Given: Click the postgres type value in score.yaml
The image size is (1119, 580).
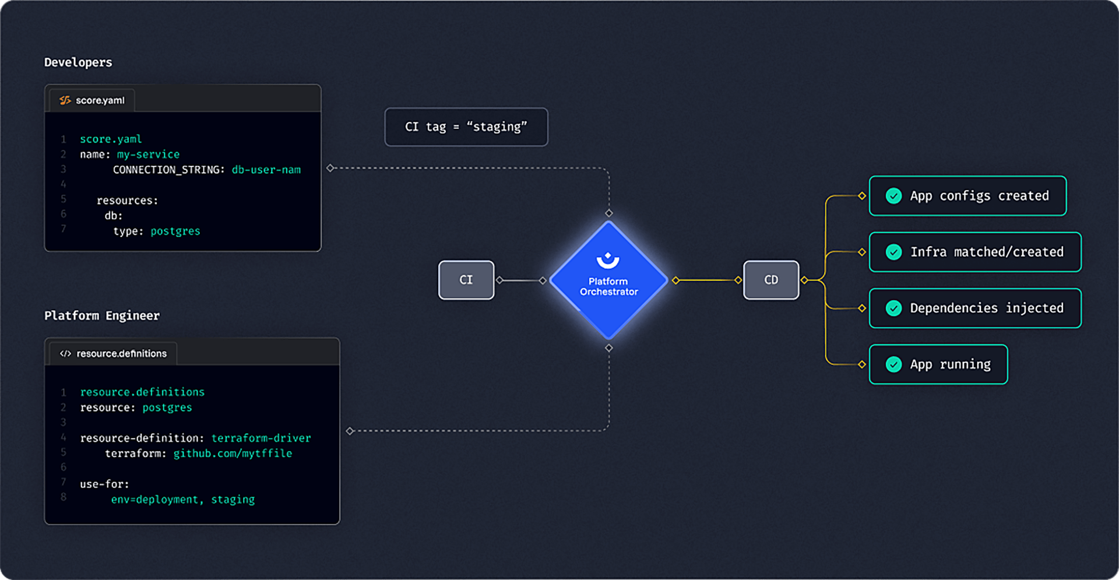Looking at the screenshot, I should coord(175,231).
